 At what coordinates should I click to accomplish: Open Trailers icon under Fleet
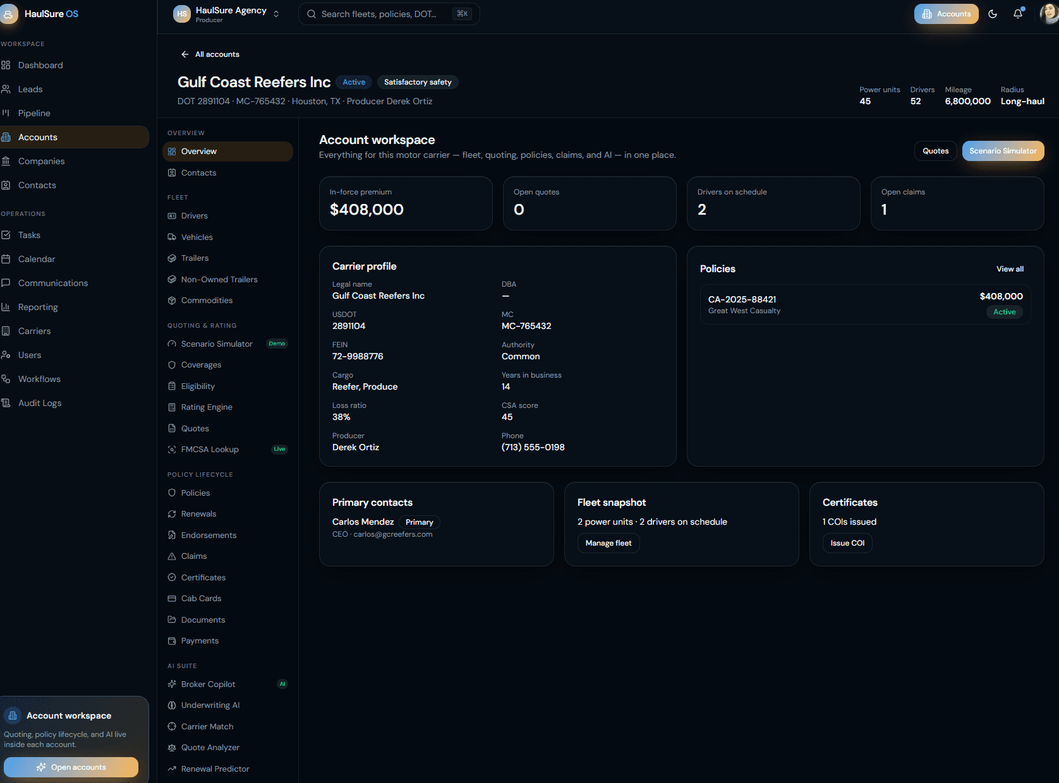coord(172,258)
